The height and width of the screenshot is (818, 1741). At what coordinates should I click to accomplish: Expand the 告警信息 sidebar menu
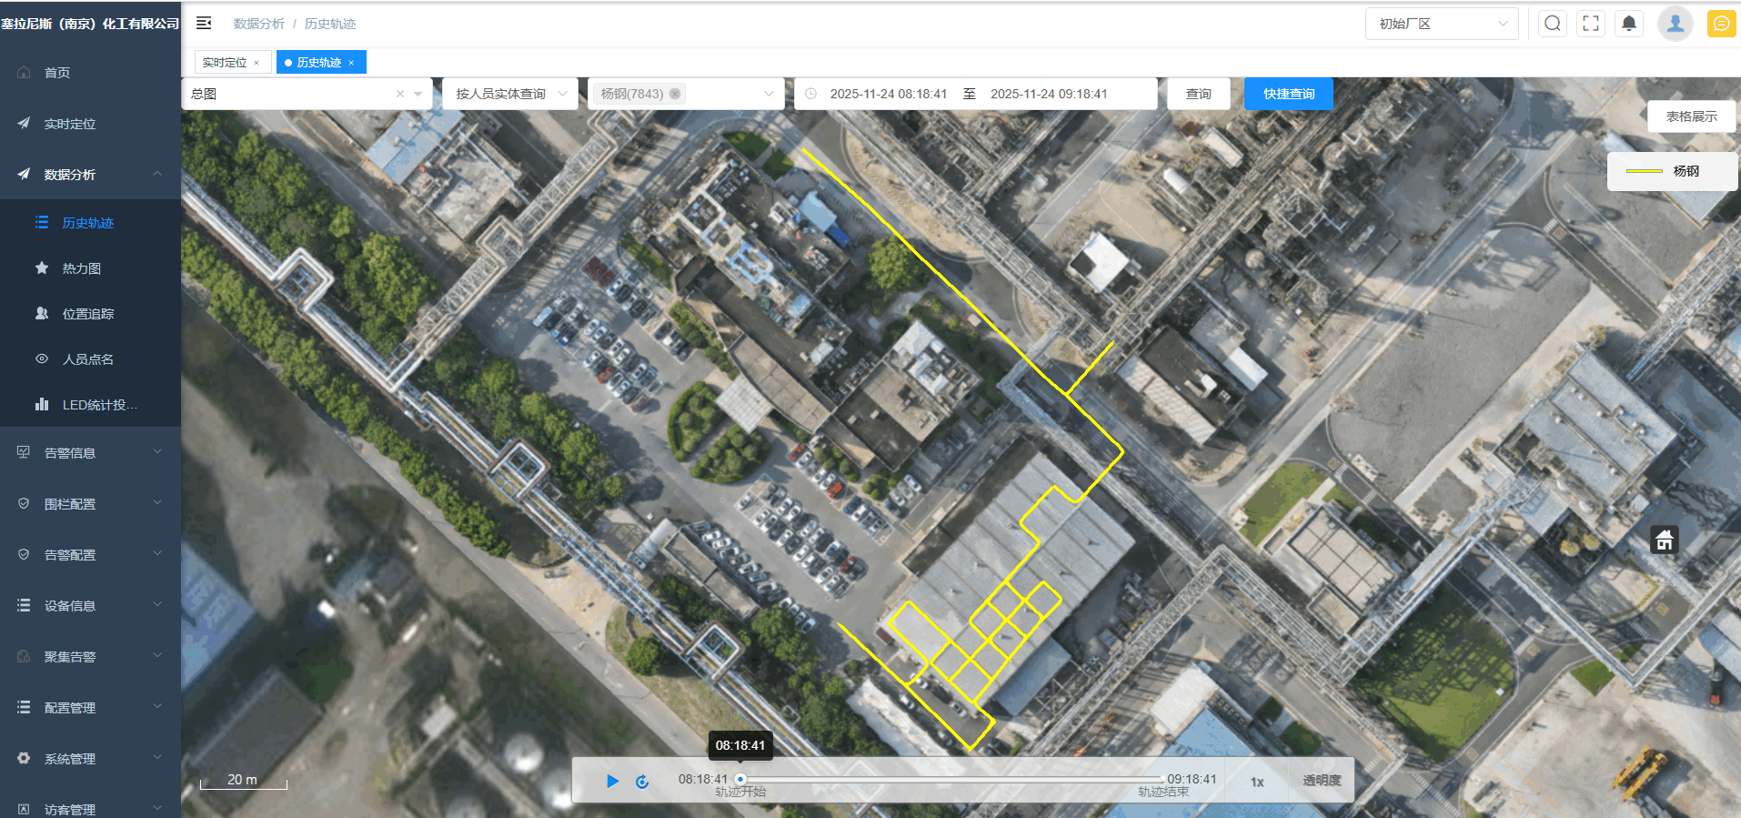click(x=90, y=452)
